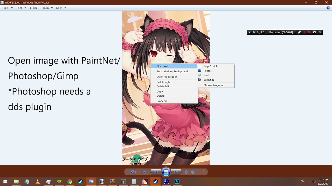
Task: Open BlueStacks from taskbar
Action: coord(59,182)
